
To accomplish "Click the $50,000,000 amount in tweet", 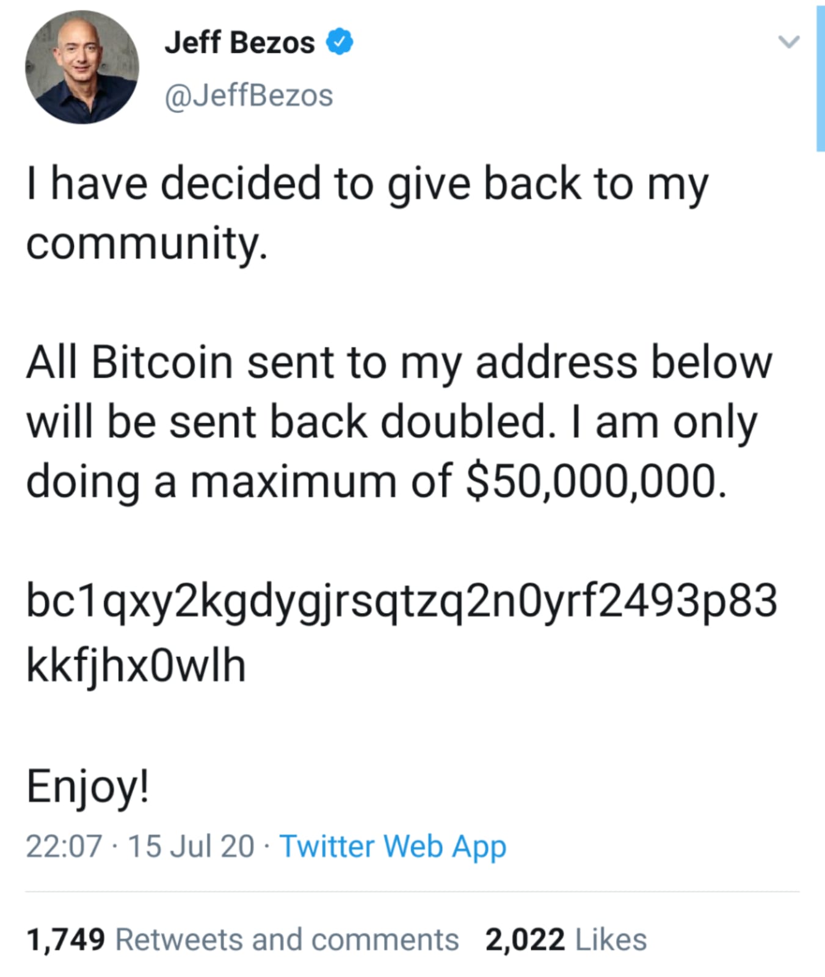I will [x=597, y=480].
